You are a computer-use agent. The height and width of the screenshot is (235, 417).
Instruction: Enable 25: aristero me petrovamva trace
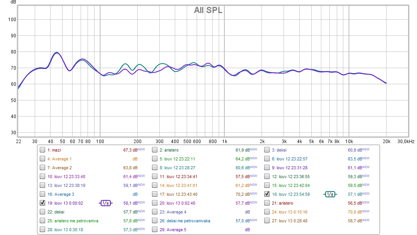(42, 221)
